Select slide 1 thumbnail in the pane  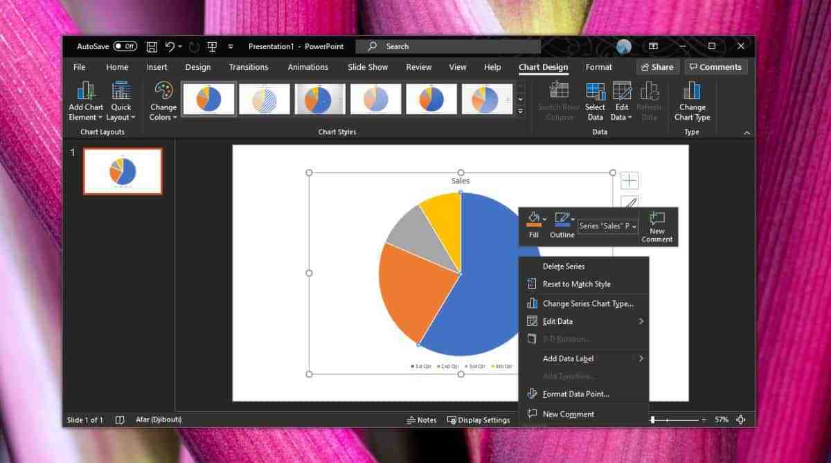123,170
